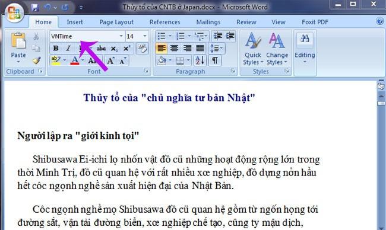Viewport: 386px width, 230px height.
Task: Open the Clipboard dialog launcher
Action: tap(40, 71)
